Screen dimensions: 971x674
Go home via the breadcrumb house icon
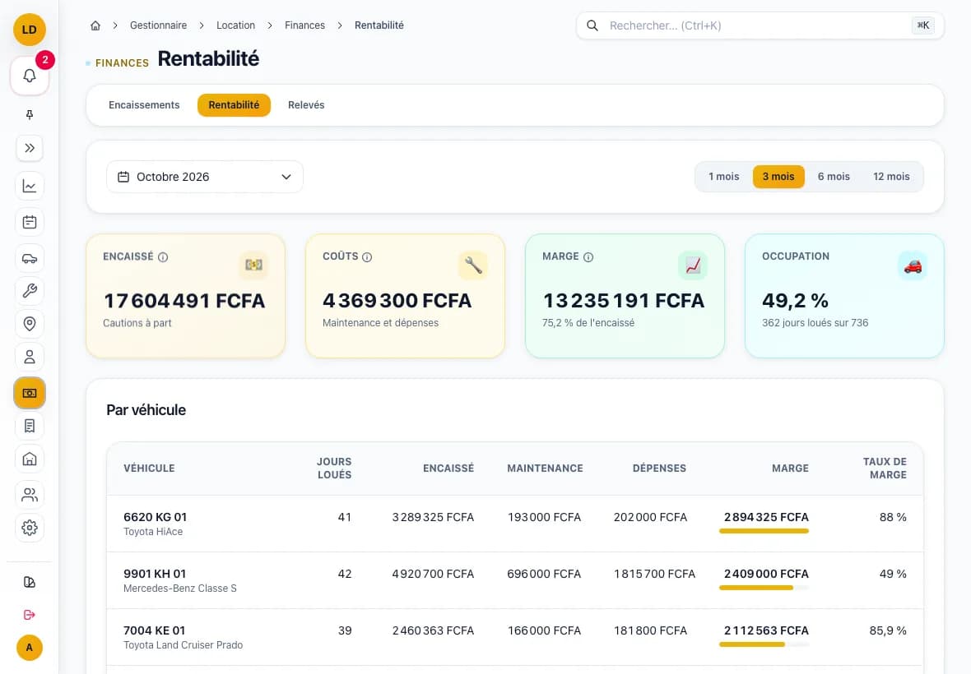[95, 25]
